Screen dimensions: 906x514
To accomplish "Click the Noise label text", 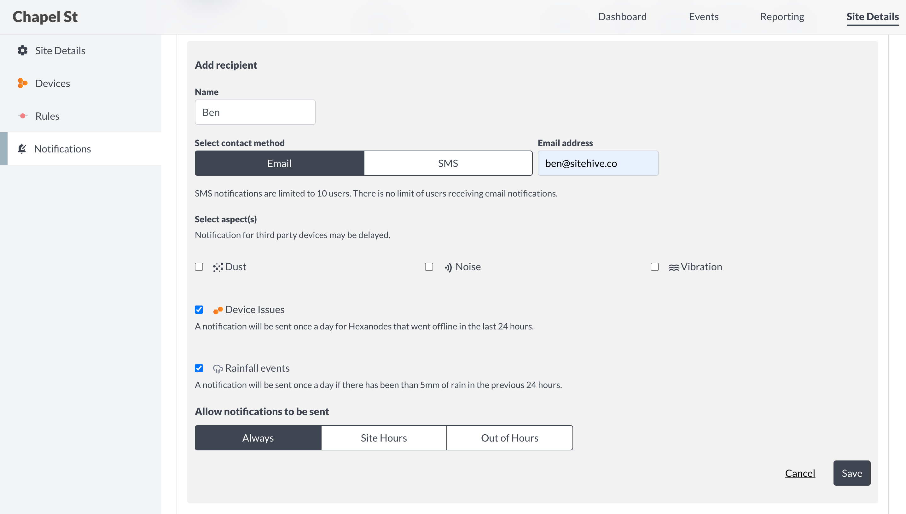I will pos(468,266).
